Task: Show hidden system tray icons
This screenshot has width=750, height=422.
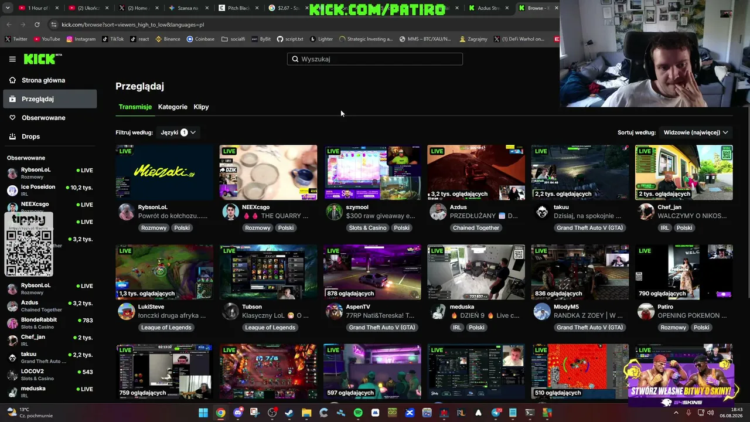Action: tap(676, 413)
